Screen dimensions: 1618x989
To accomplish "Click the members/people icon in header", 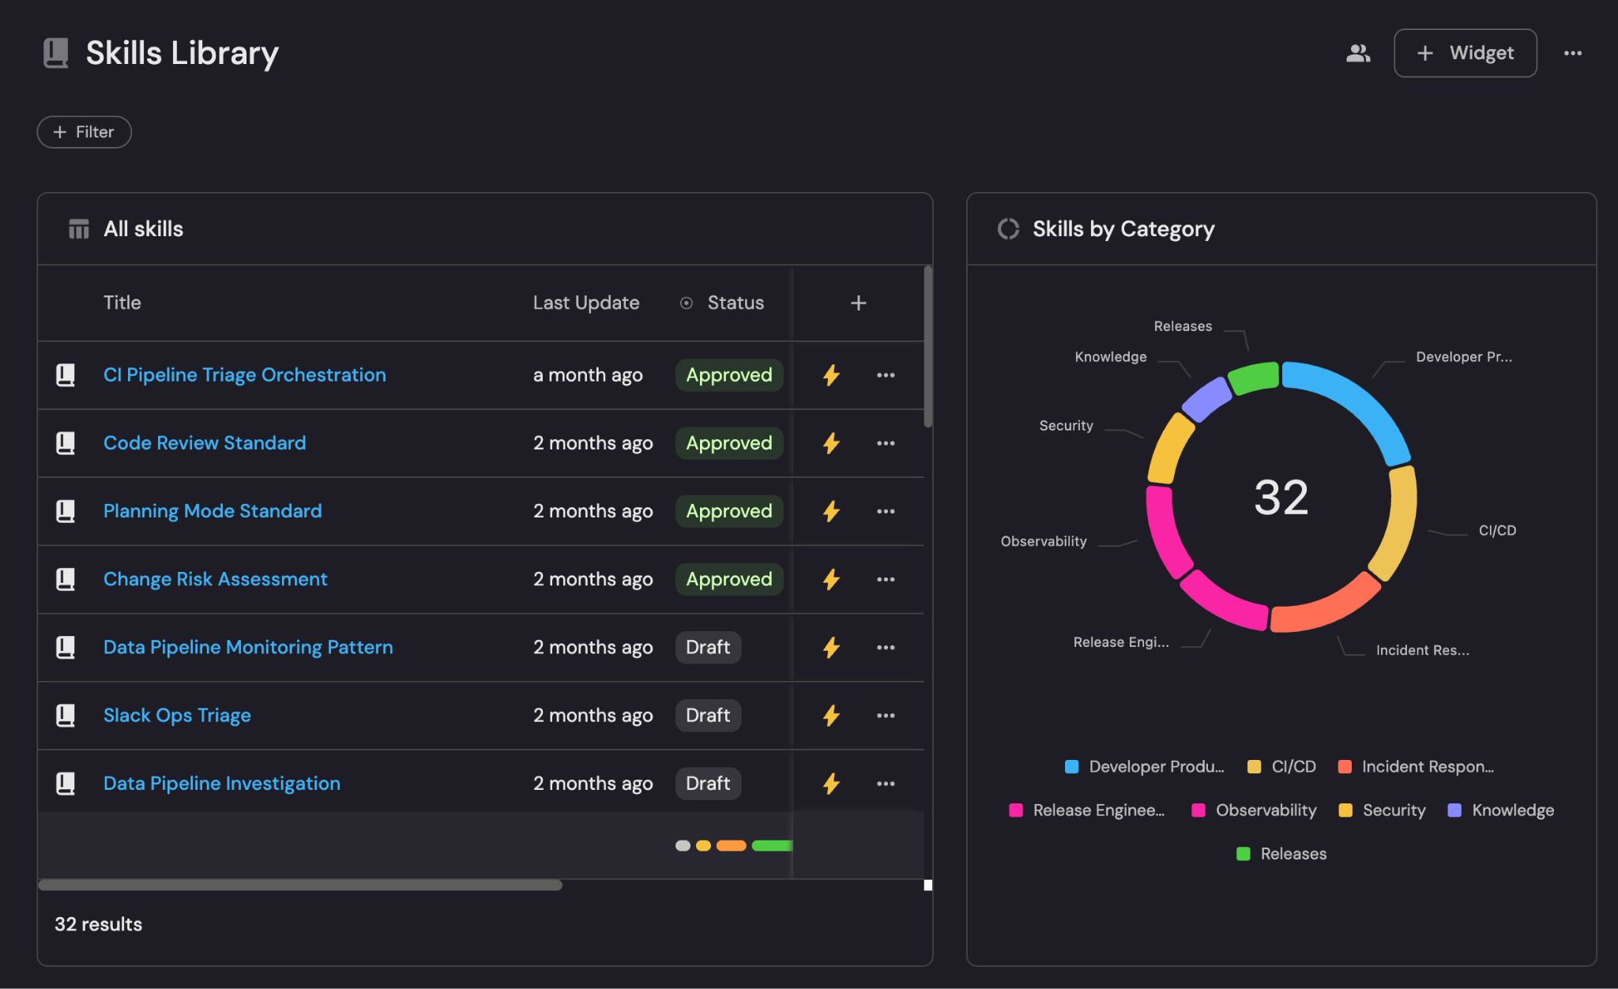I will tap(1358, 53).
